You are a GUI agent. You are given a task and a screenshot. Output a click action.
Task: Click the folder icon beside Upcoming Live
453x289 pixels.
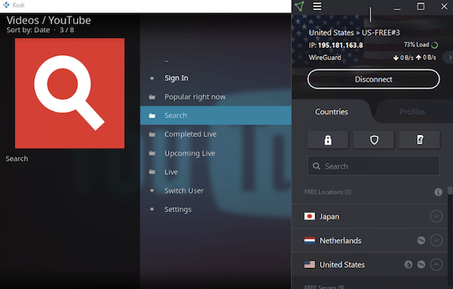click(152, 153)
